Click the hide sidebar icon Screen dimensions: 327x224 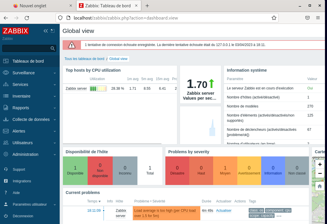[53, 31]
